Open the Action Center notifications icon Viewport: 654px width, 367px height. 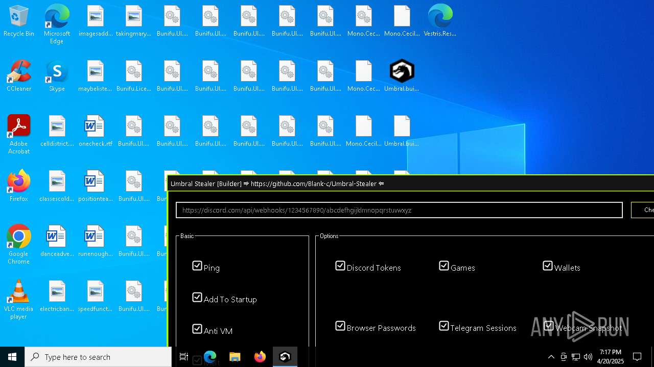[x=637, y=357]
